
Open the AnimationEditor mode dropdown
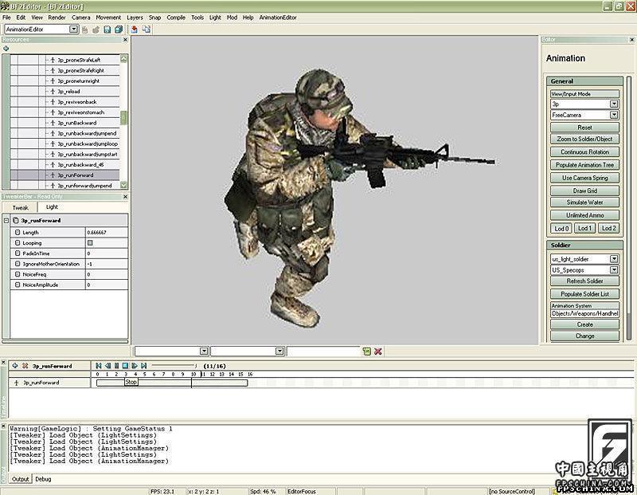click(73, 29)
